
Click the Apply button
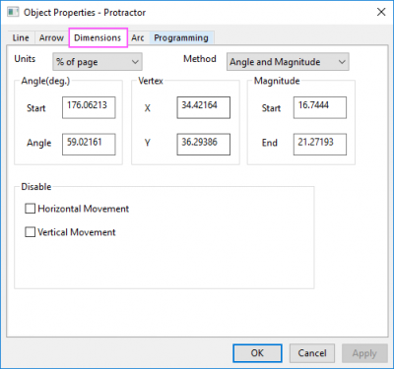point(364,353)
